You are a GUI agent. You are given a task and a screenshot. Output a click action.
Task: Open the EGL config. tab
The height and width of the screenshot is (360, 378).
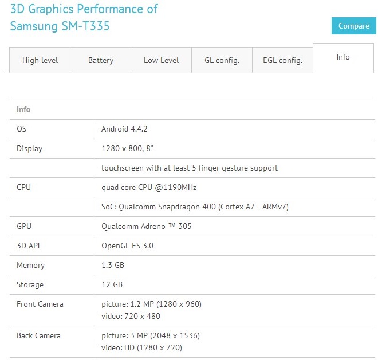(282, 60)
